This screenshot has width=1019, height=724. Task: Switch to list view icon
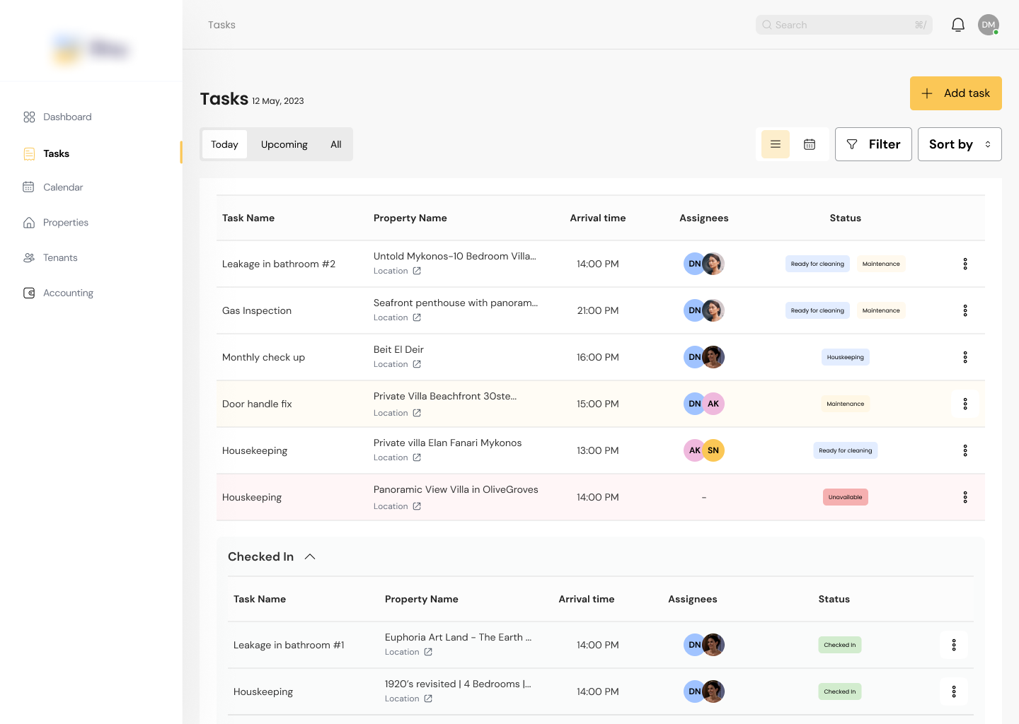(776, 144)
